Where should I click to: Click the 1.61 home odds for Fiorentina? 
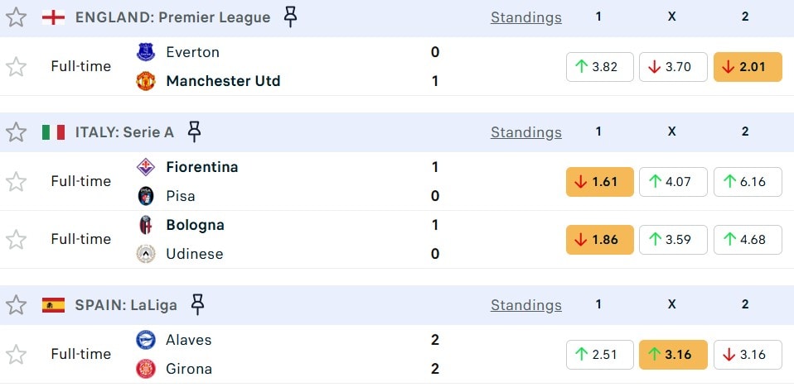point(599,182)
